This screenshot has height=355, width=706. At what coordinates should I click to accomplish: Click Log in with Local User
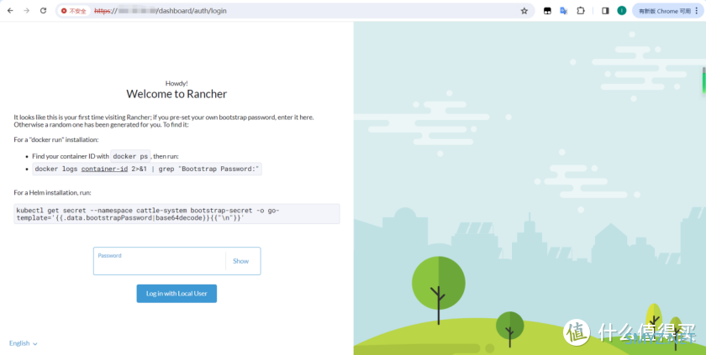tap(176, 294)
